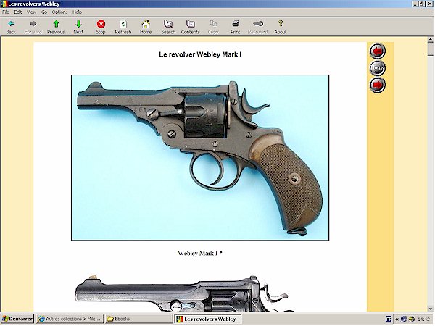Click the red left-arrow round page button
Screen dimensions: 435x326
(x=378, y=51)
